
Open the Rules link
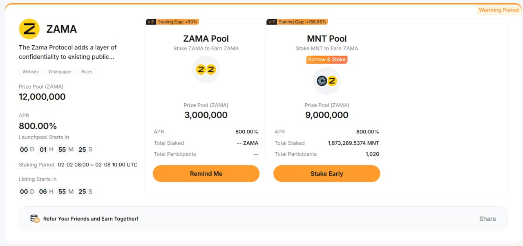click(87, 72)
